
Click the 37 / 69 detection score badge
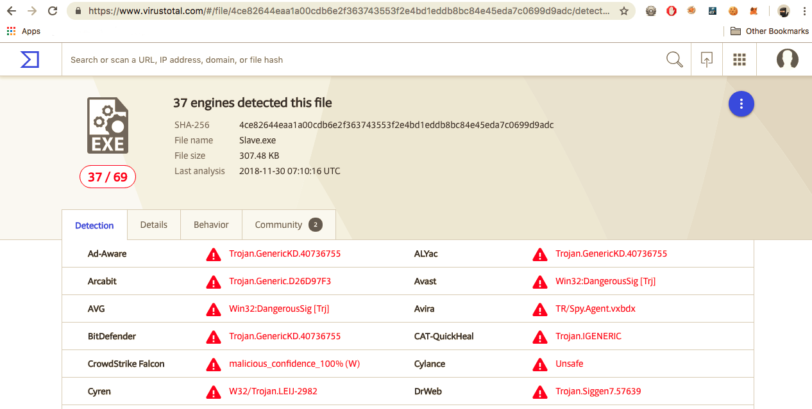[x=108, y=177]
